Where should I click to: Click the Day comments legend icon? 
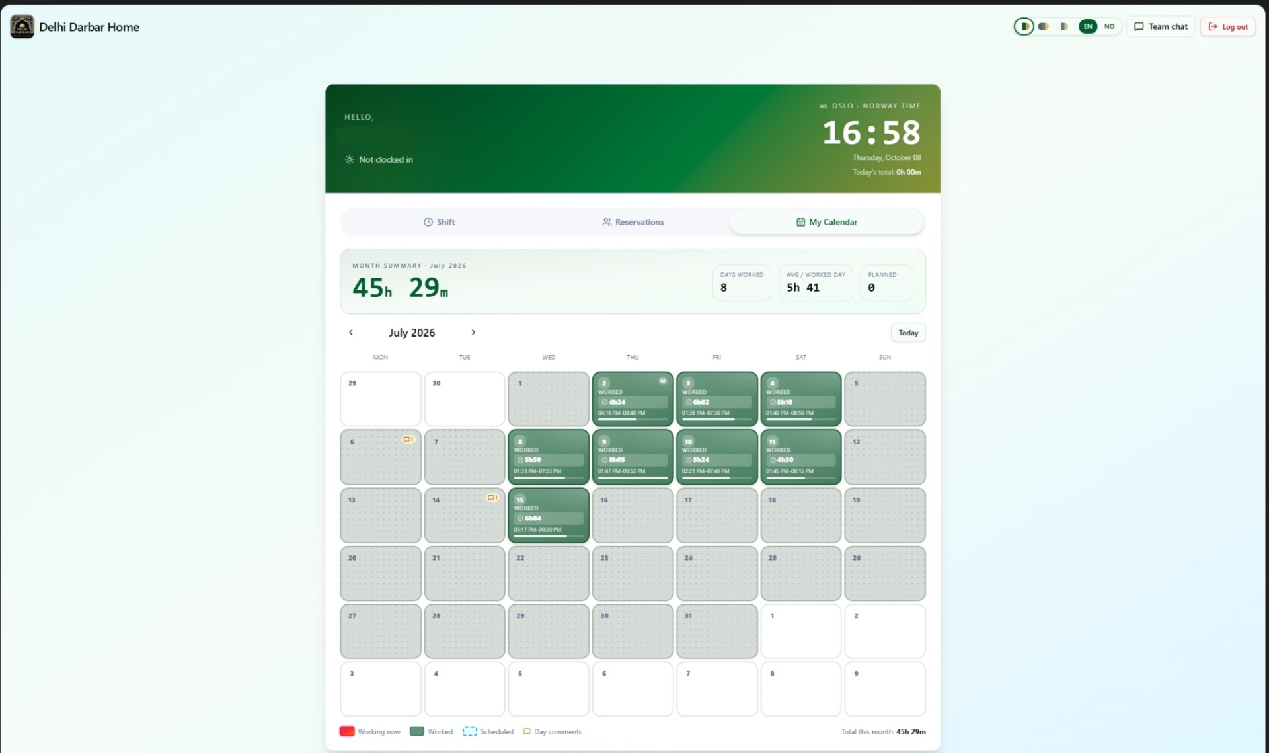(527, 731)
